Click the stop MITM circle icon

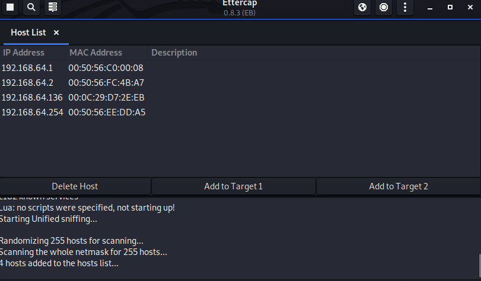coord(384,7)
